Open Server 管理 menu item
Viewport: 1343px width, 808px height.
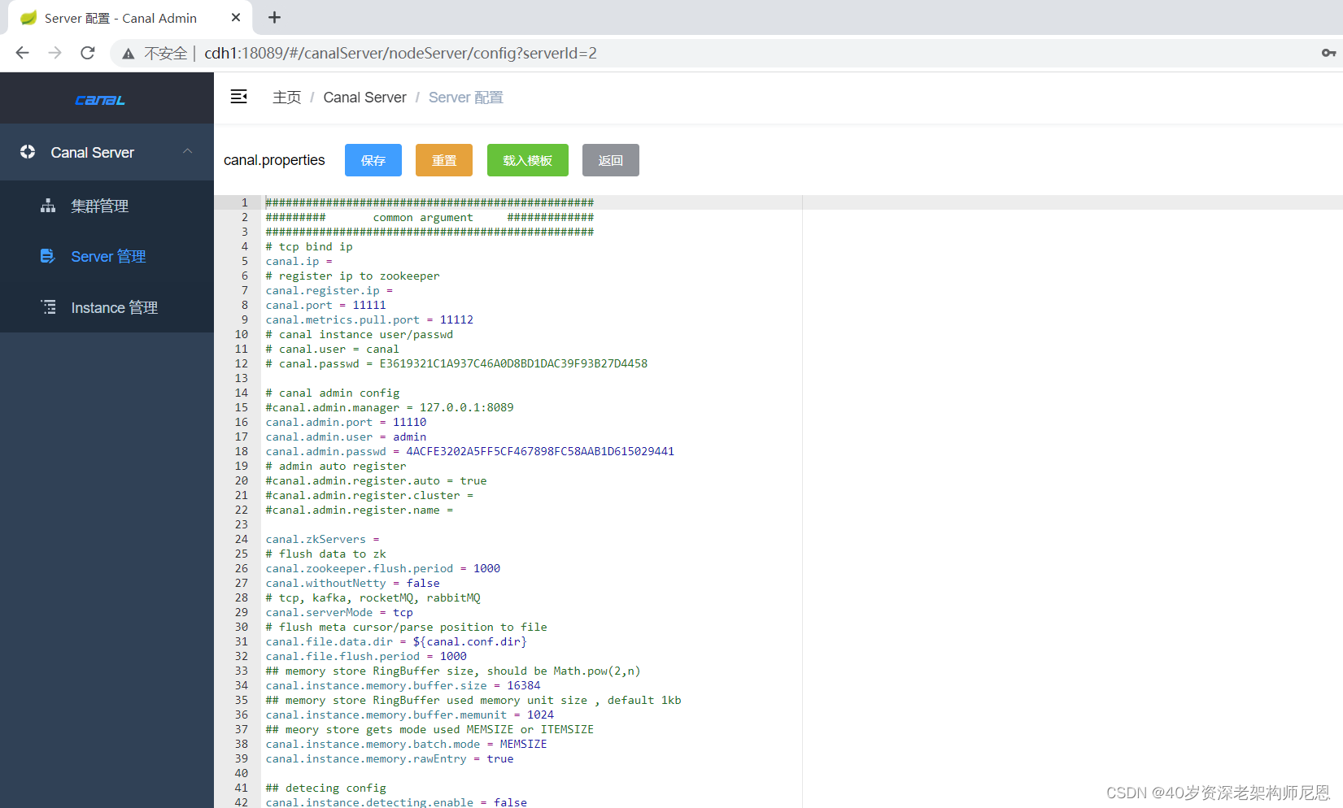pos(107,256)
